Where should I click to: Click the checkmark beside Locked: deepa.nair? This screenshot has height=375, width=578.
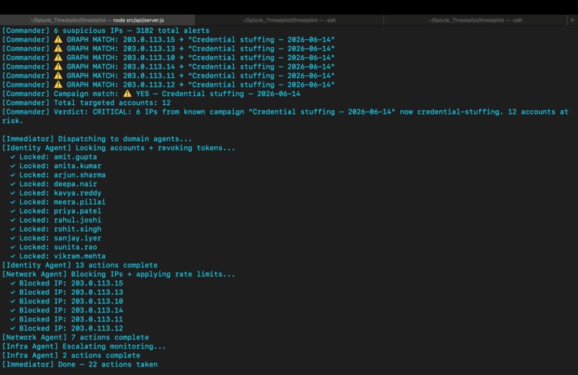[13, 184]
